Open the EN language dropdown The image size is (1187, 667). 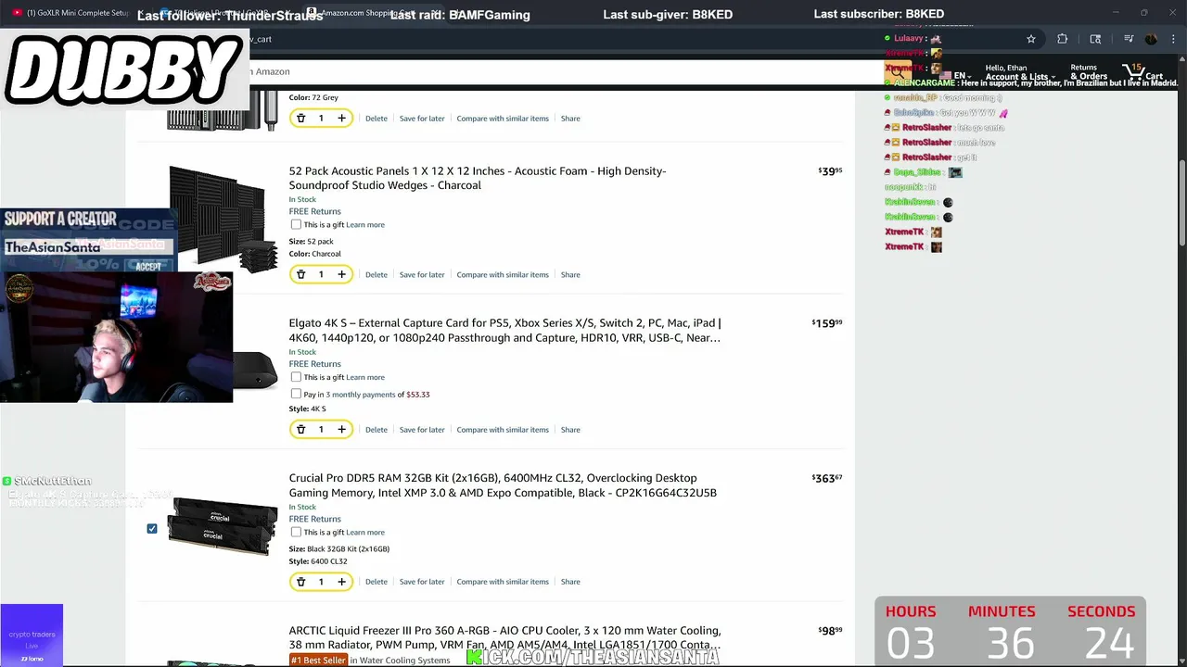point(963,75)
